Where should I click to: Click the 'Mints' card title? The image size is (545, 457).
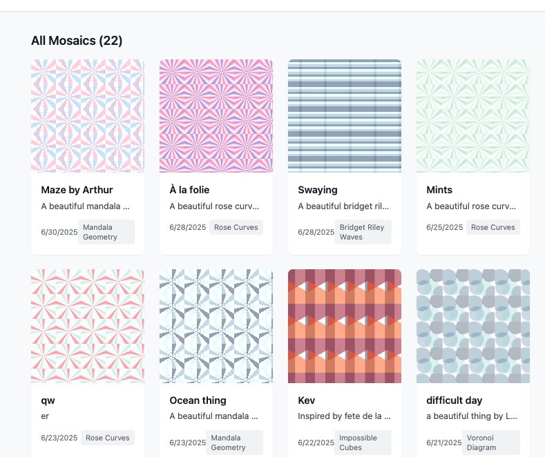click(439, 190)
